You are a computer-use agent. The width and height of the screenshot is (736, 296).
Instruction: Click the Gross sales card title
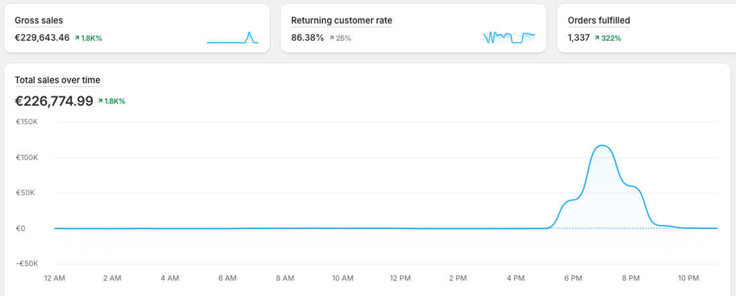(39, 21)
